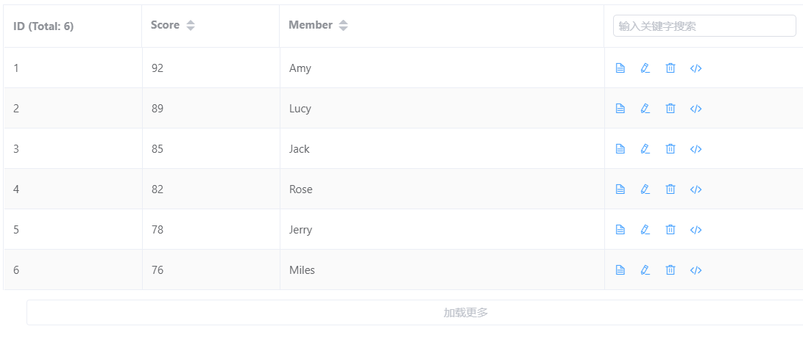Click the code icon in Jerry's row
This screenshot has width=803, height=340.
696,230
